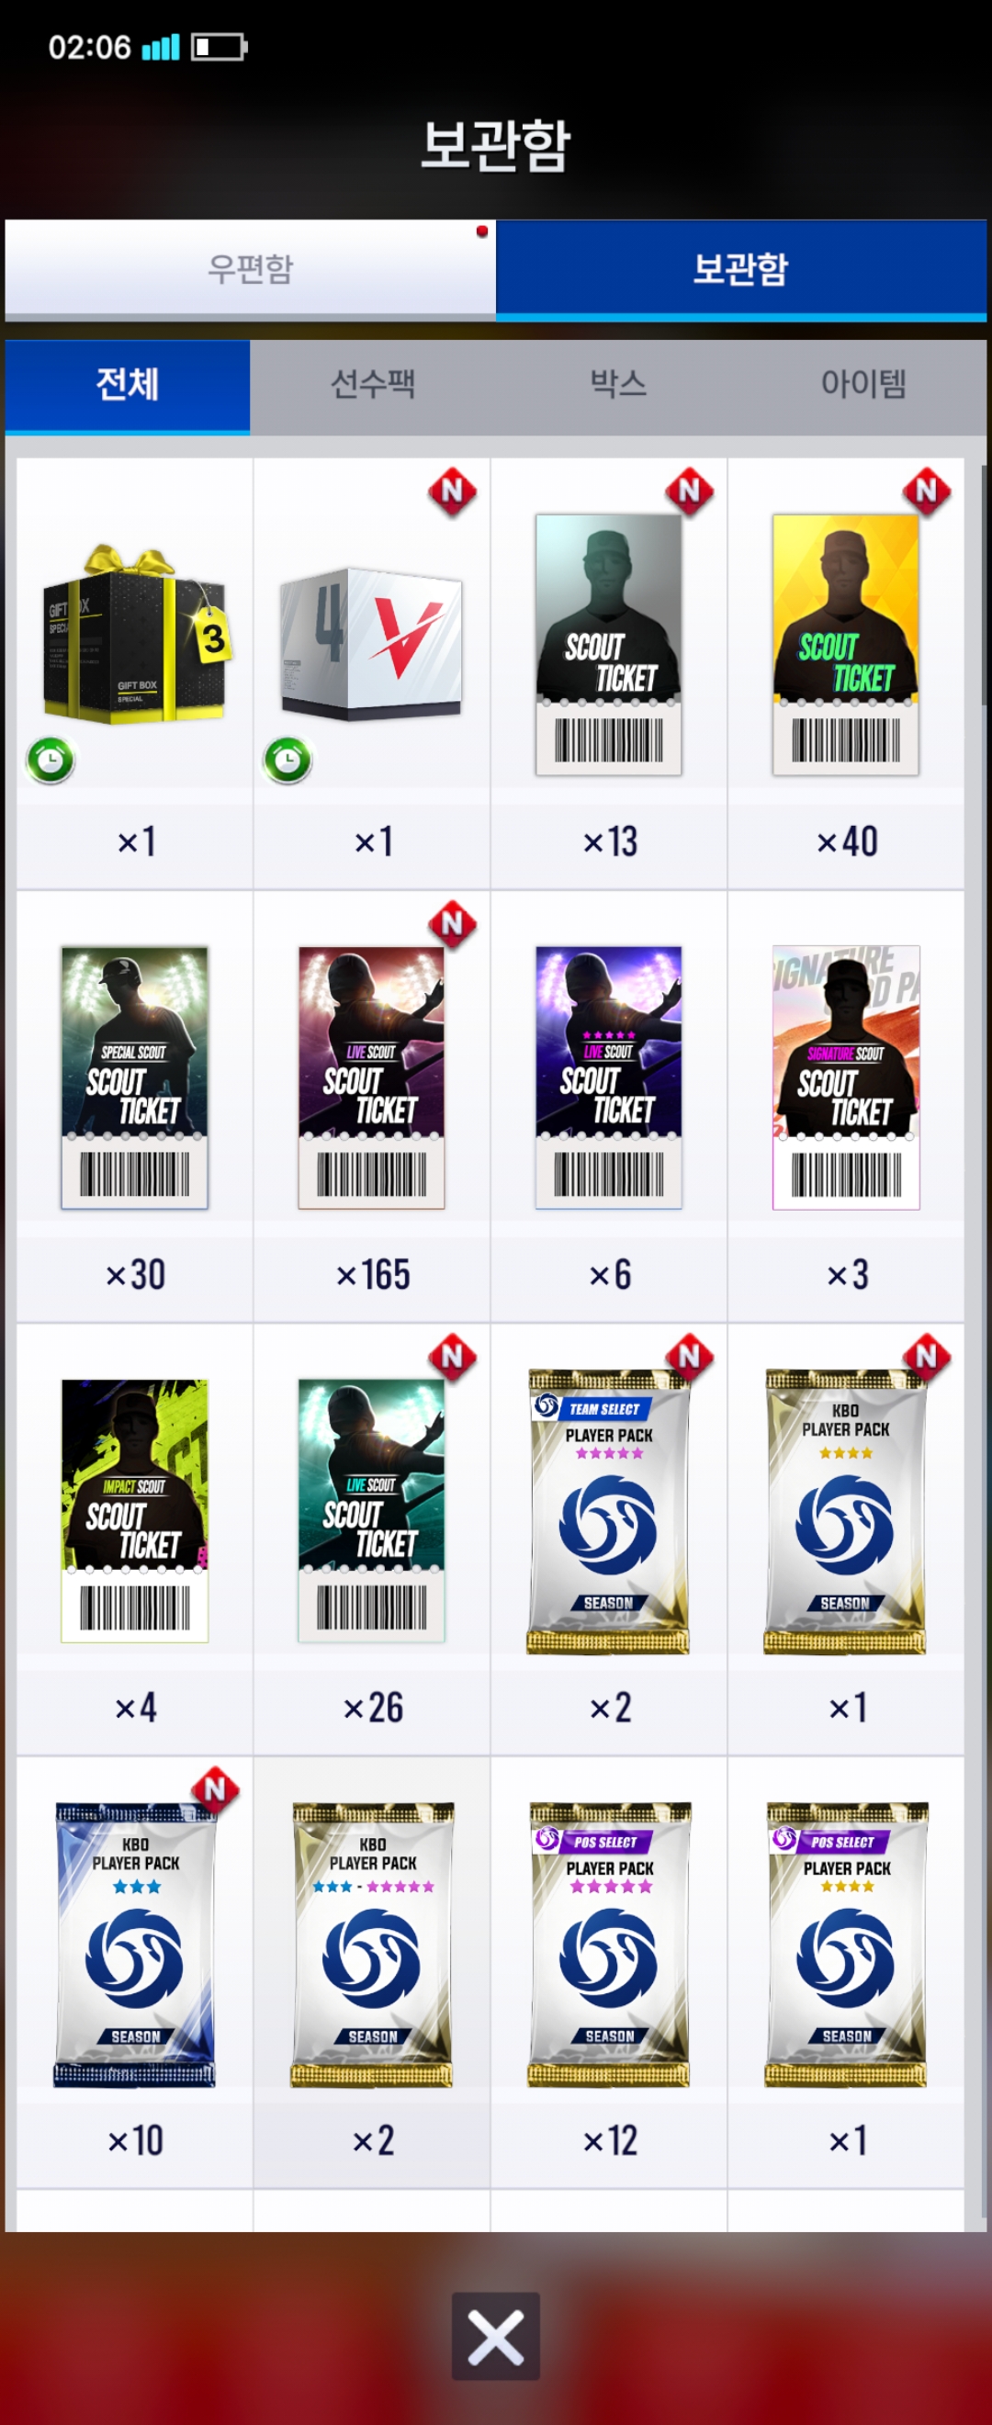Show the 박스 category tab
This screenshot has width=992, height=2425.
click(618, 385)
